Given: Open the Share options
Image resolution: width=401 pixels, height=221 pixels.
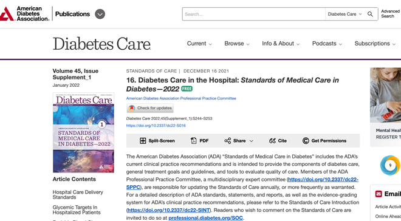Looking at the screenshot, I should click(x=239, y=140).
